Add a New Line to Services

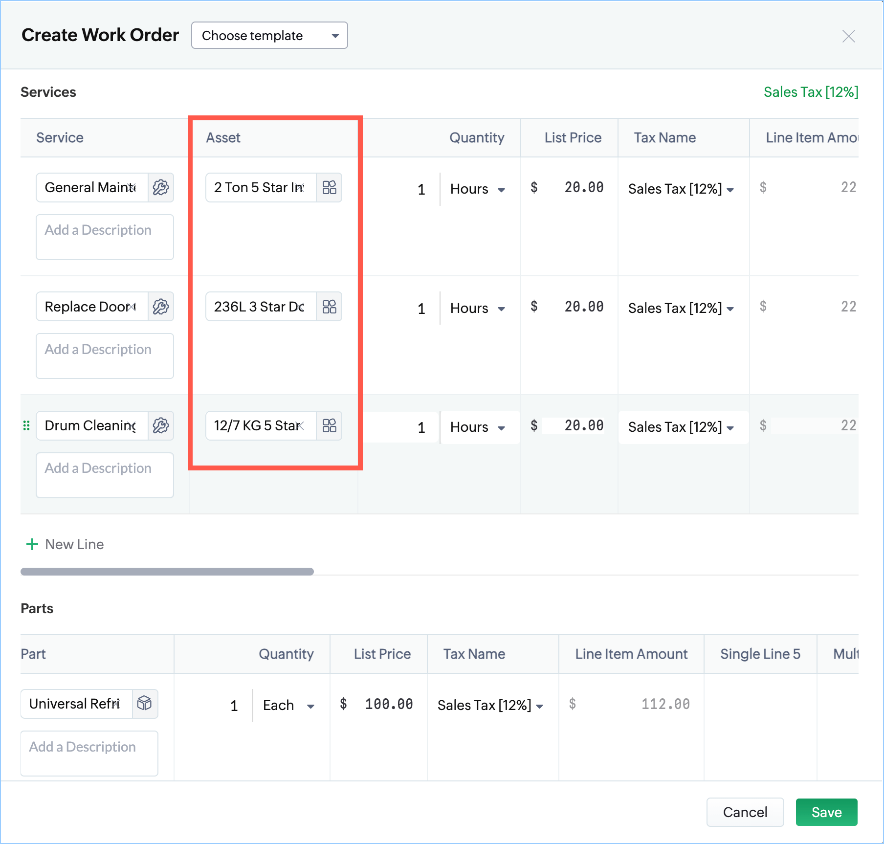[65, 544]
